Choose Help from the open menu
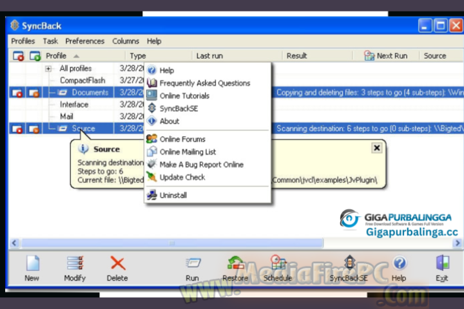 coord(208,70)
